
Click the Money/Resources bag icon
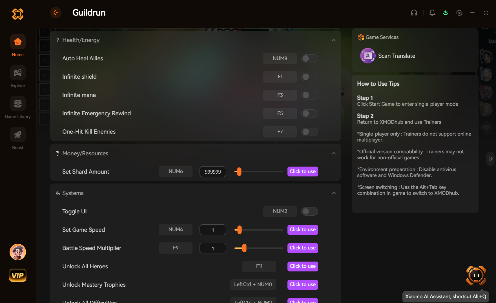(x=57, y=153)
